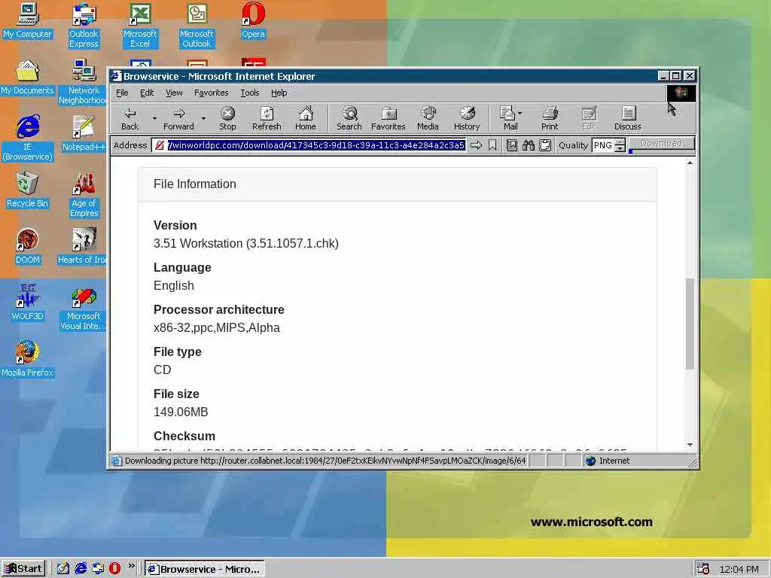
Task: Select the Microsoft Visual InterDev desktop shortcut
Action: (83, 308)
